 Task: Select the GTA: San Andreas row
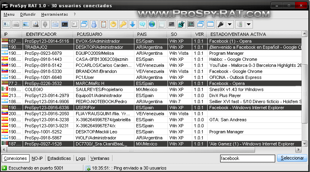coord(151,120)
